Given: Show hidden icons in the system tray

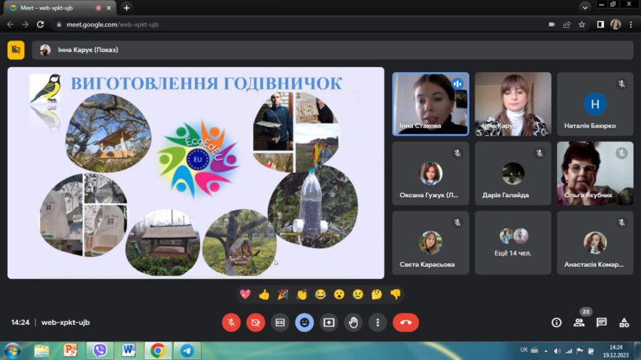Looking at the screenshot, I should (x=546, y=351).
